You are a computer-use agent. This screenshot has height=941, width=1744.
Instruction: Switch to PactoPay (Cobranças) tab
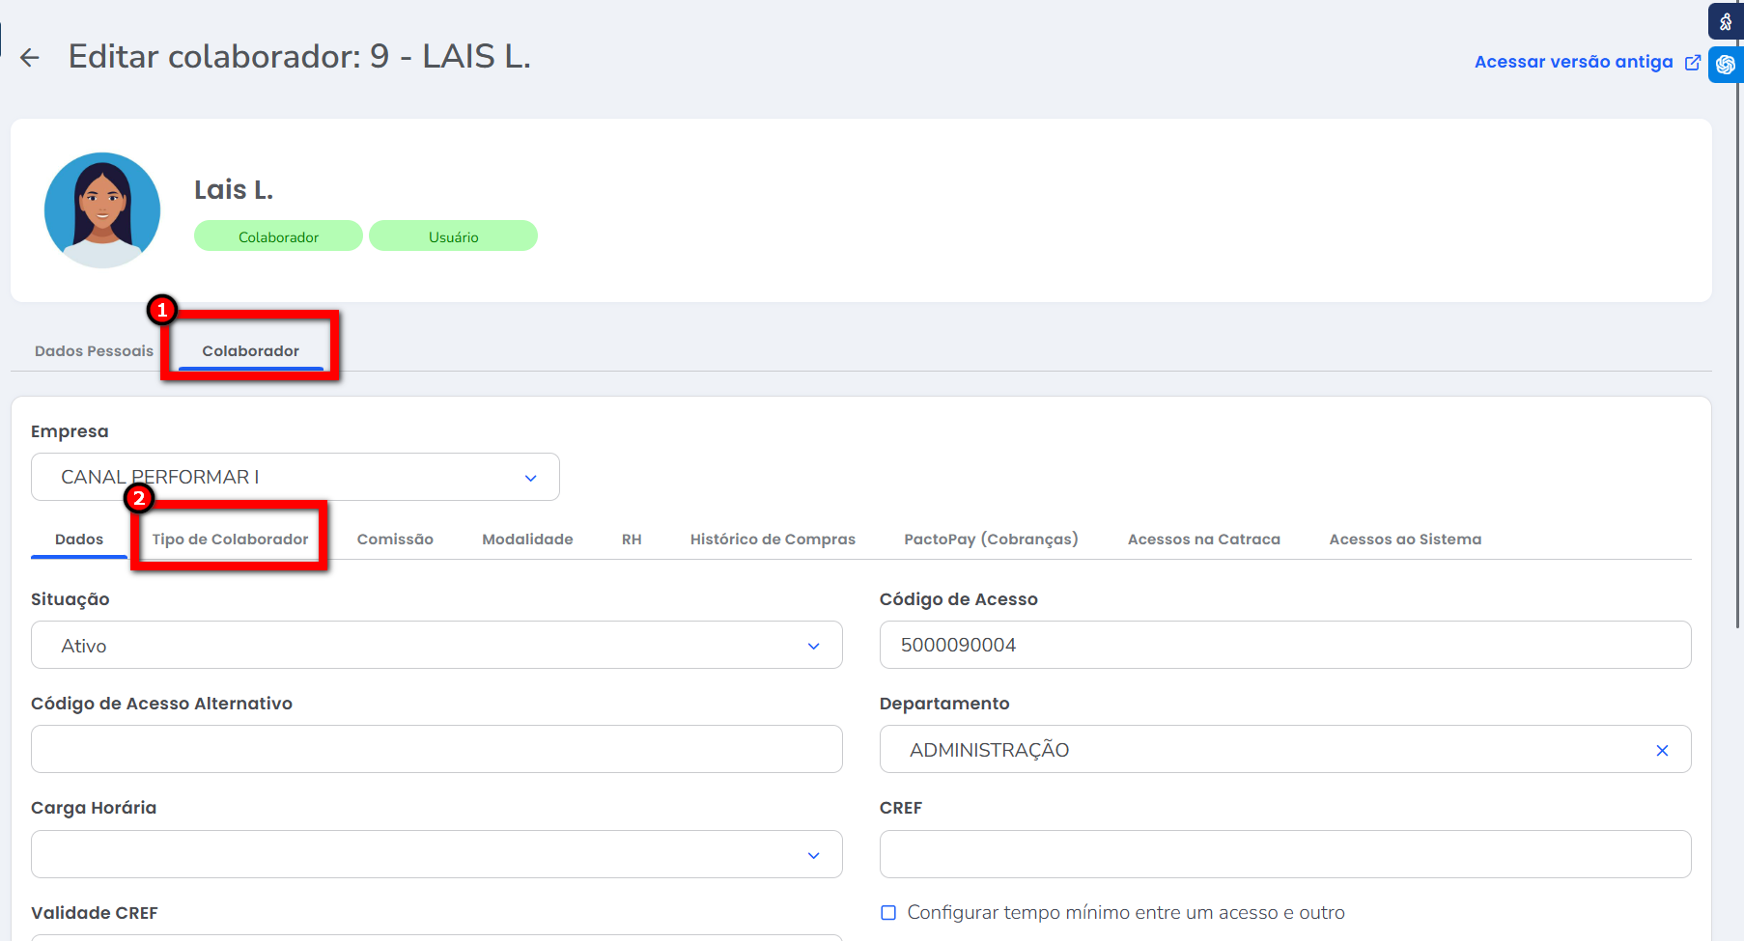(x=991, y=540)
